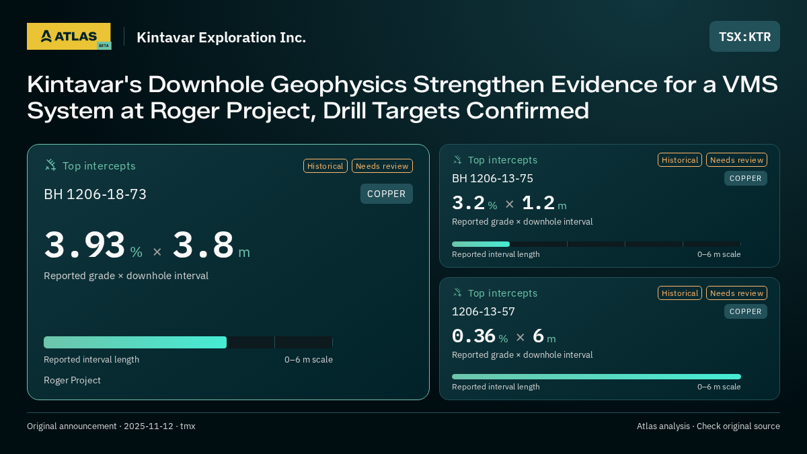Click Needs review tag on BH 1206-13-75 card
The height and width of the screenshot is (454, 807).
tap(736, 159)
